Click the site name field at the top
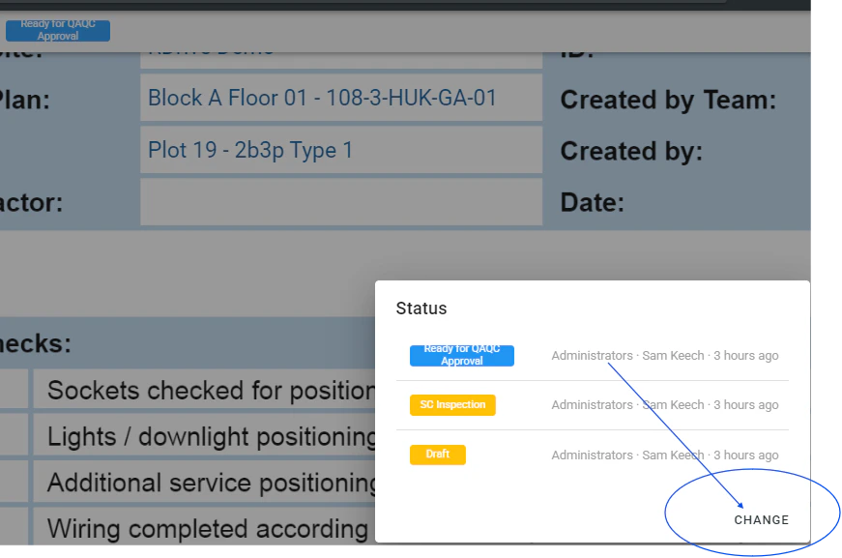The width and height of the screenshot is (842, 558). tap(340, 46)
